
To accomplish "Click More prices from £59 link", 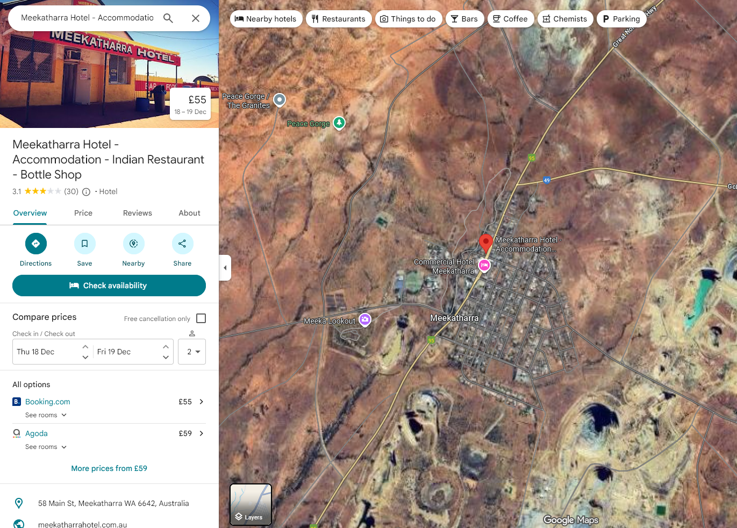I will (109, 468).
